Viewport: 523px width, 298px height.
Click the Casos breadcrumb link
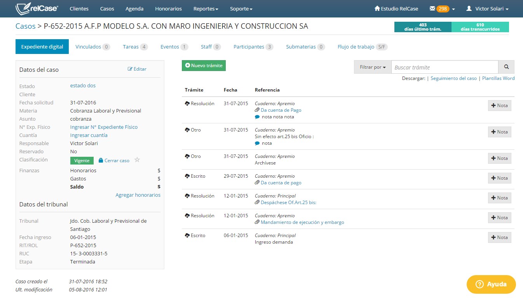[x=25, y=26]
